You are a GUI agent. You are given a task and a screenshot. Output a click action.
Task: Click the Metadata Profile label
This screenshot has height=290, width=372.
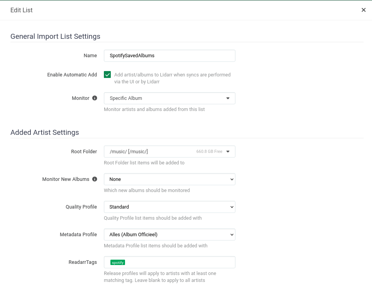pos(78,235)
